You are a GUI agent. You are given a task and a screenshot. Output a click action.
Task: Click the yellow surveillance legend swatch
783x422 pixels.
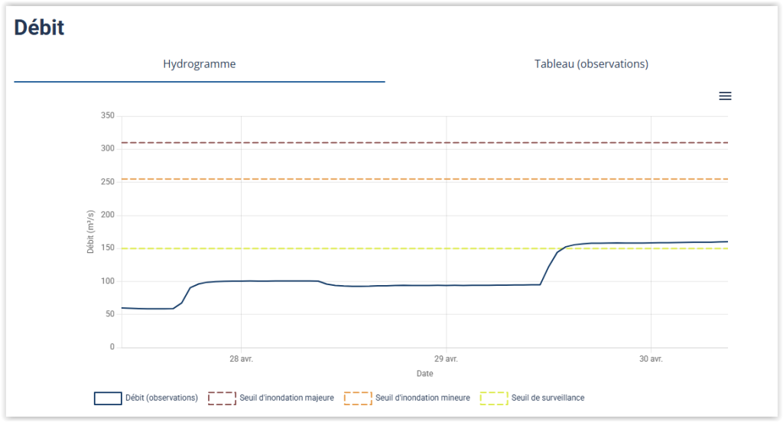[x=493, y=398]
